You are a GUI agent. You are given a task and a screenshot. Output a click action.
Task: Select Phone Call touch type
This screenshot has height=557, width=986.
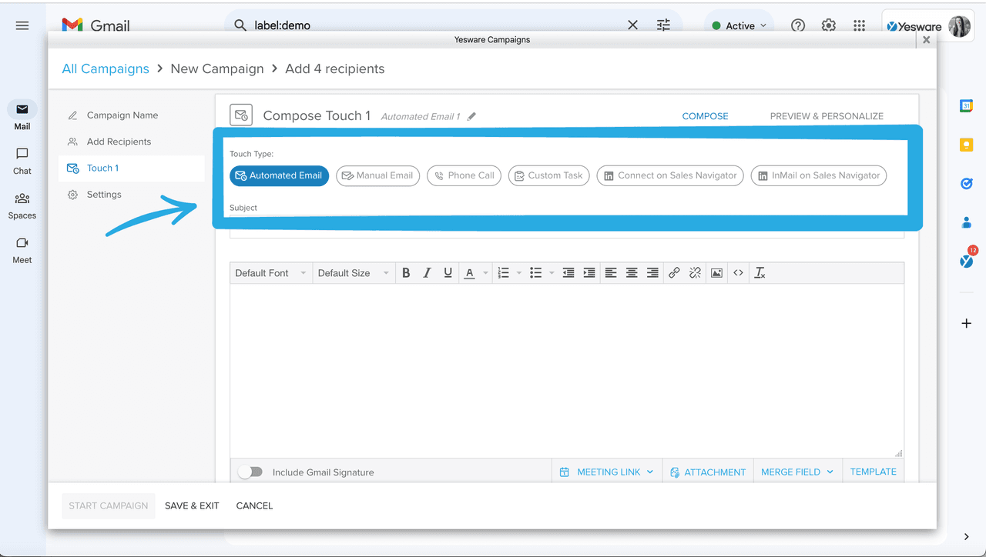[x=464, y=175]
